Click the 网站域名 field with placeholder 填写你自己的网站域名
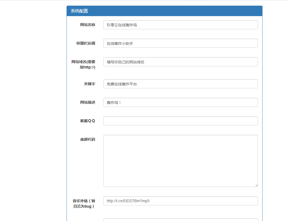 (180, 62)
